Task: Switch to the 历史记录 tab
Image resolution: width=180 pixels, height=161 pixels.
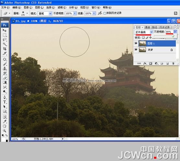Action: point(165,27)
